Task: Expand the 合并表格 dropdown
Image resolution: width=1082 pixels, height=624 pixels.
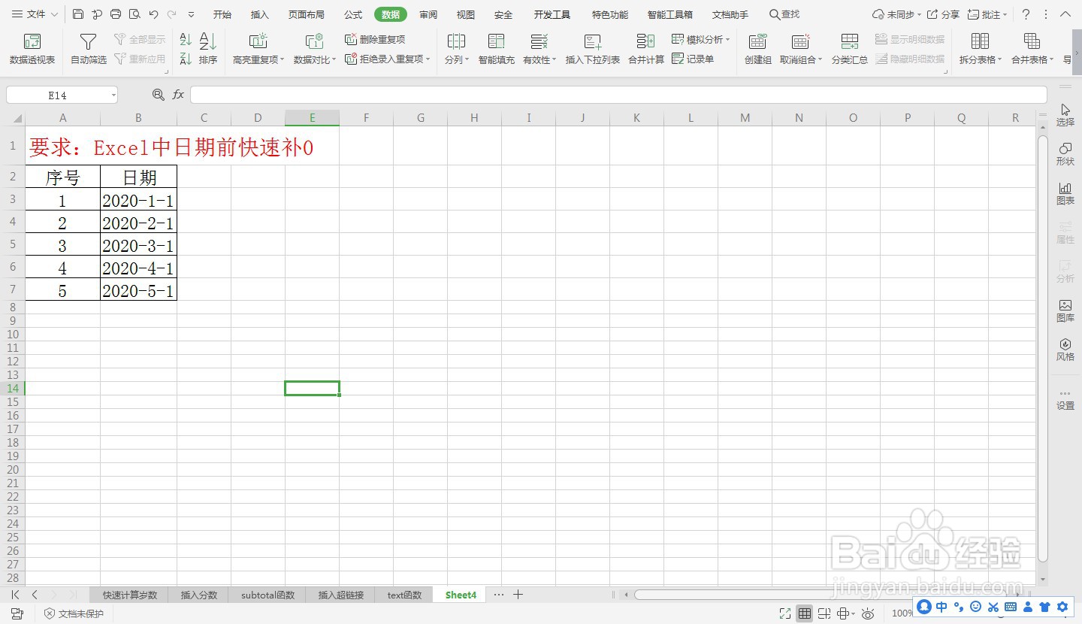Action: click(x=1051, y=60)
